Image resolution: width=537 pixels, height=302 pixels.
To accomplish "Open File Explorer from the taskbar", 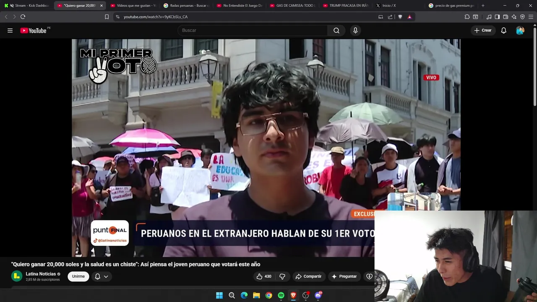I will pyautogui.click(x=256, y=295).
